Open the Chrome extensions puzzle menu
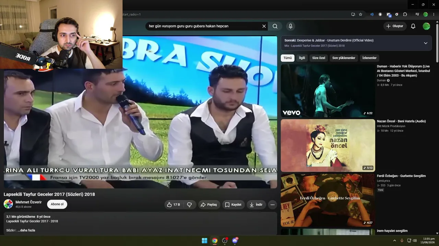The image size is (439, 246). 405,14
